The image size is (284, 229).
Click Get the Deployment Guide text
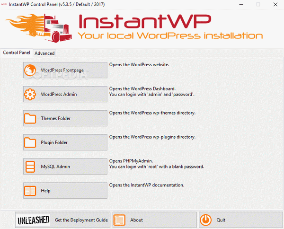point(81,220)
